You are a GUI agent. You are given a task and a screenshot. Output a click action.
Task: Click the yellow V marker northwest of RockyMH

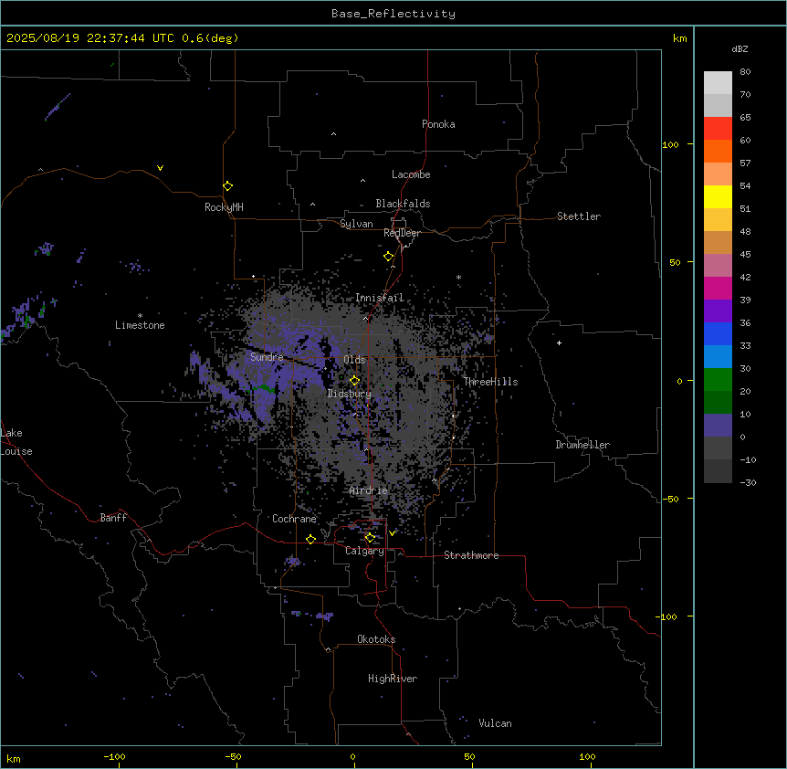coord(160,168)
